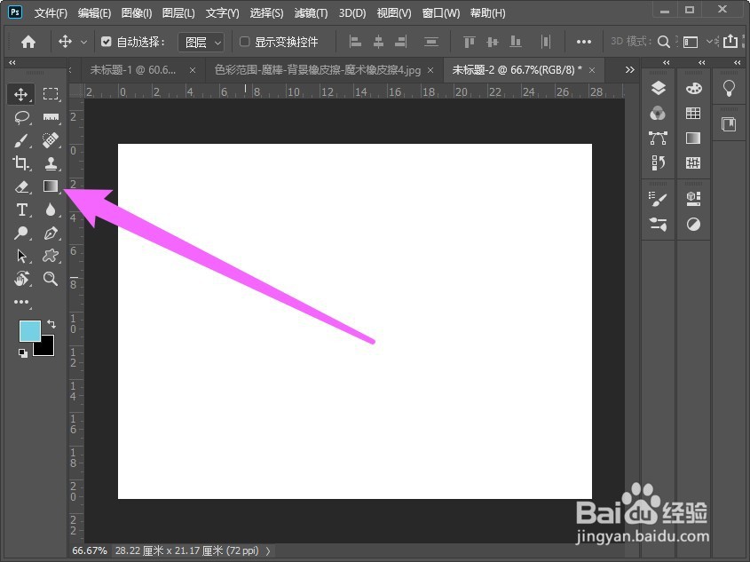
Task: Open the 文件(F) menu
Action: (x=51, y=13)
